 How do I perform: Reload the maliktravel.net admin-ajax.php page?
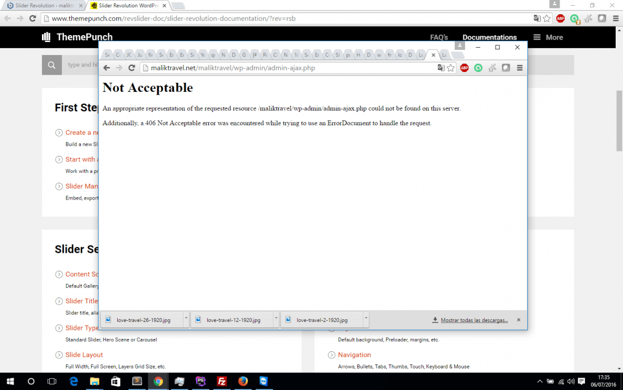click(132, 68)
